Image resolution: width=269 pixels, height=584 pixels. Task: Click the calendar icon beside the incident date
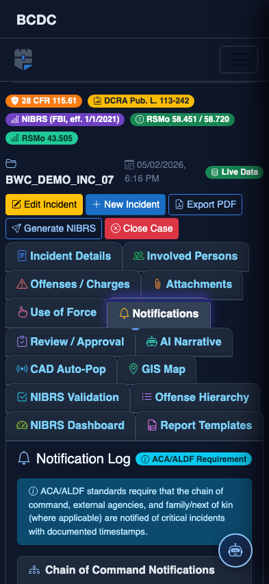(129, 165)
